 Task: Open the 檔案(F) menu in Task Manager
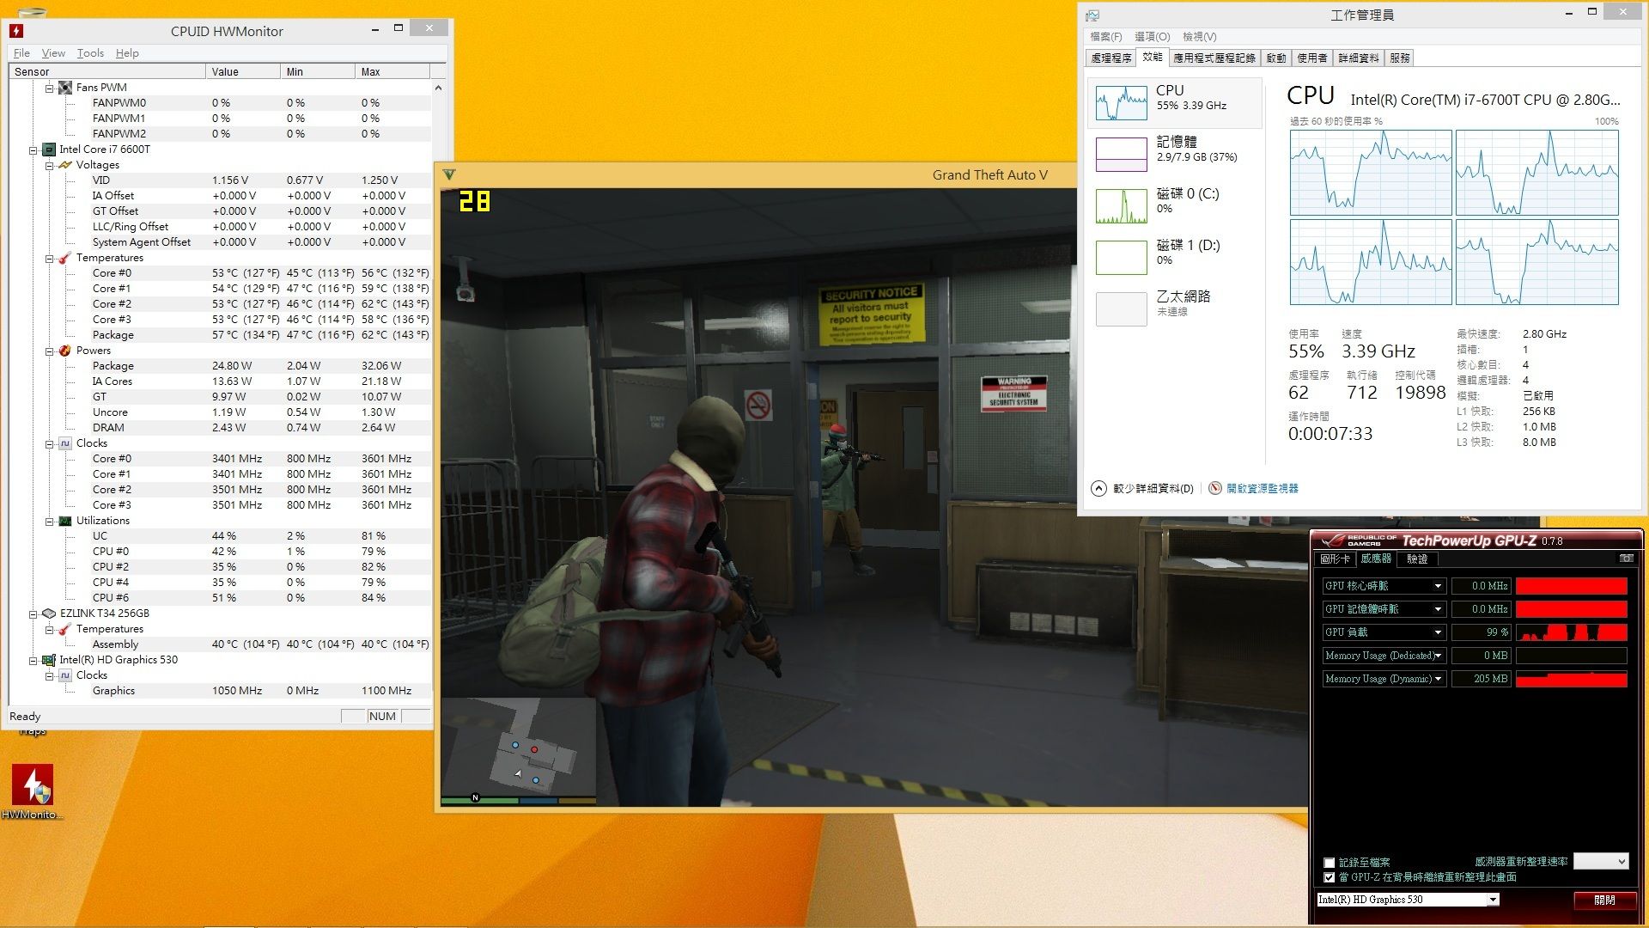click(1105, 37)
